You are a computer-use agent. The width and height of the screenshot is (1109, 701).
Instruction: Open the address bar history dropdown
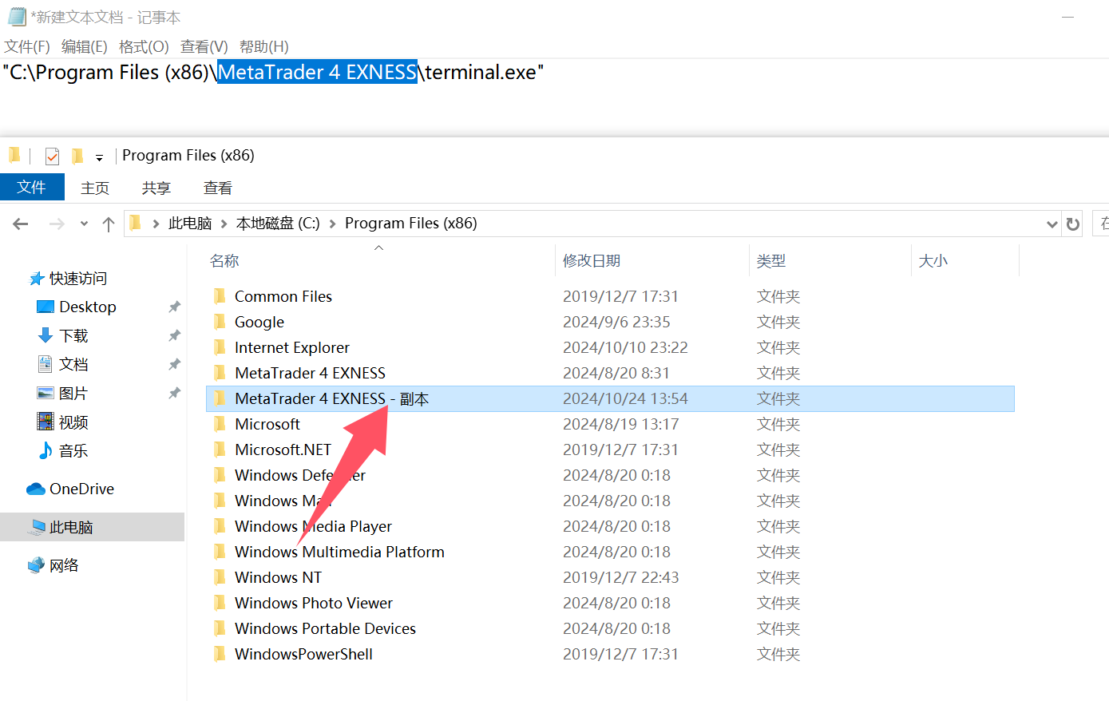tap(1052, 224)
